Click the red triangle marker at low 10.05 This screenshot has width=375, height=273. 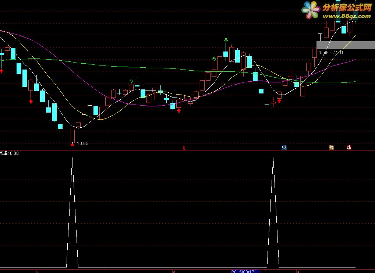click(72, 144)
